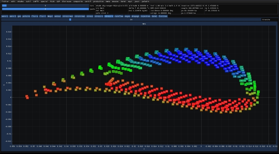Select the strain-max tab
The height and width of the screenshot is (154, 279).
coord(80,16)
